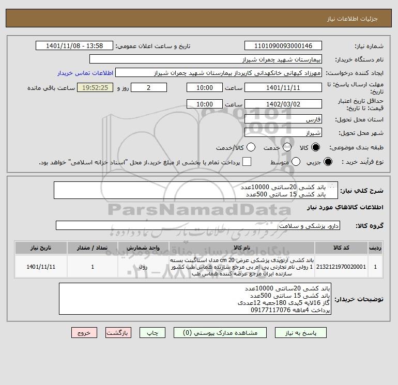
Task: Click the need date cell 1401/11/11
Action: click(41, 267)
